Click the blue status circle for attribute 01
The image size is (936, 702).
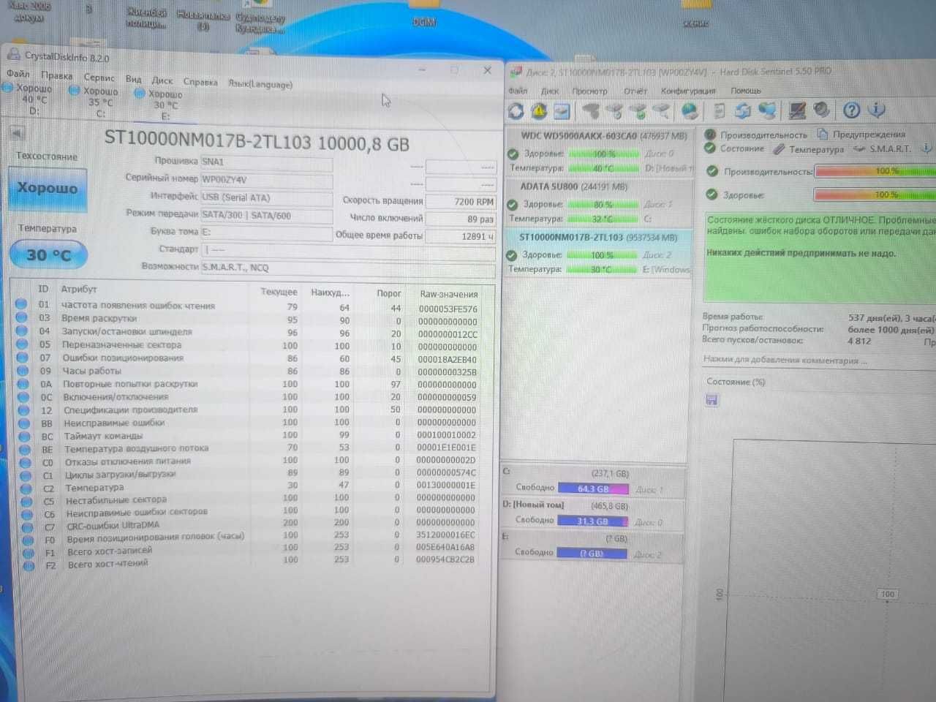point(21,303)
